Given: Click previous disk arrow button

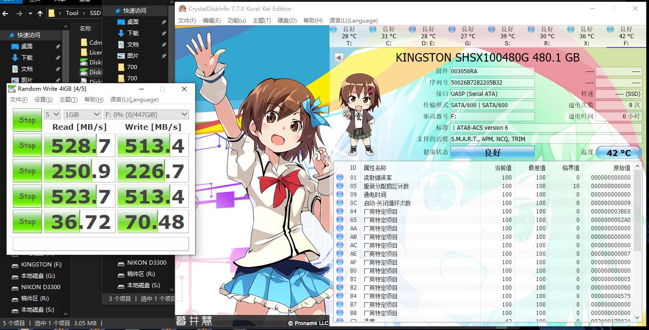Looking at the screenshot, I should click(339, 57).
